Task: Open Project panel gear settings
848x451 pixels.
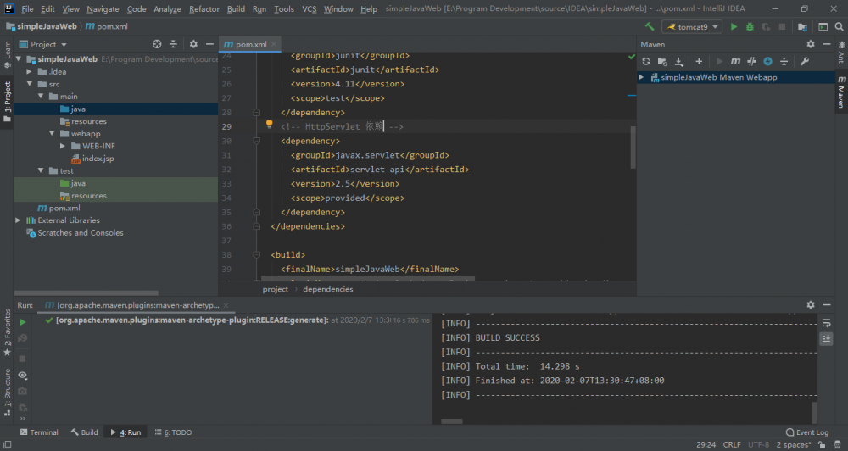Action: coord(193,44)
